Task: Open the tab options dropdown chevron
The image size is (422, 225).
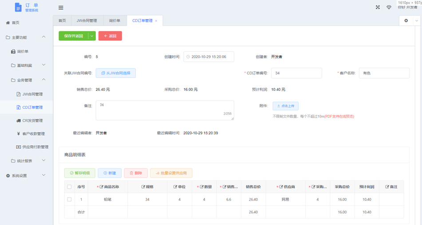Action: click(x=417, y=21)
